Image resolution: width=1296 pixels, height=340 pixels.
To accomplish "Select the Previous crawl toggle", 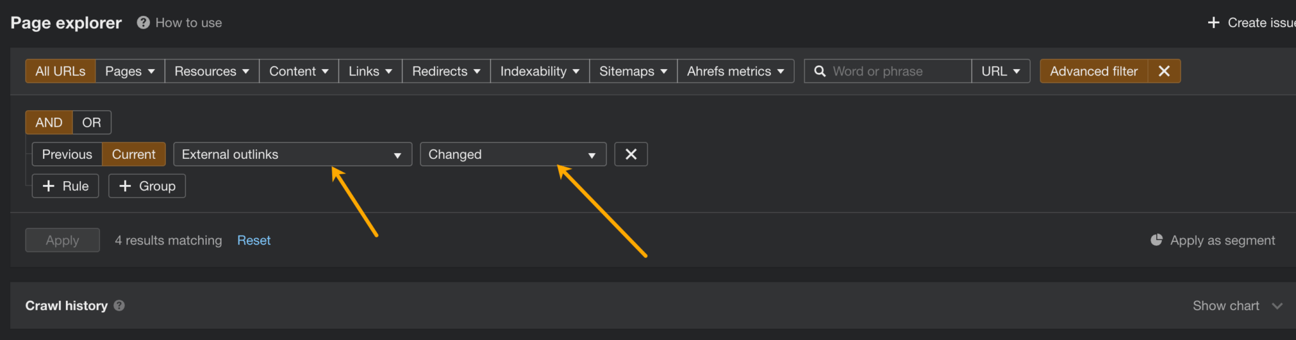I will point(67,154).
